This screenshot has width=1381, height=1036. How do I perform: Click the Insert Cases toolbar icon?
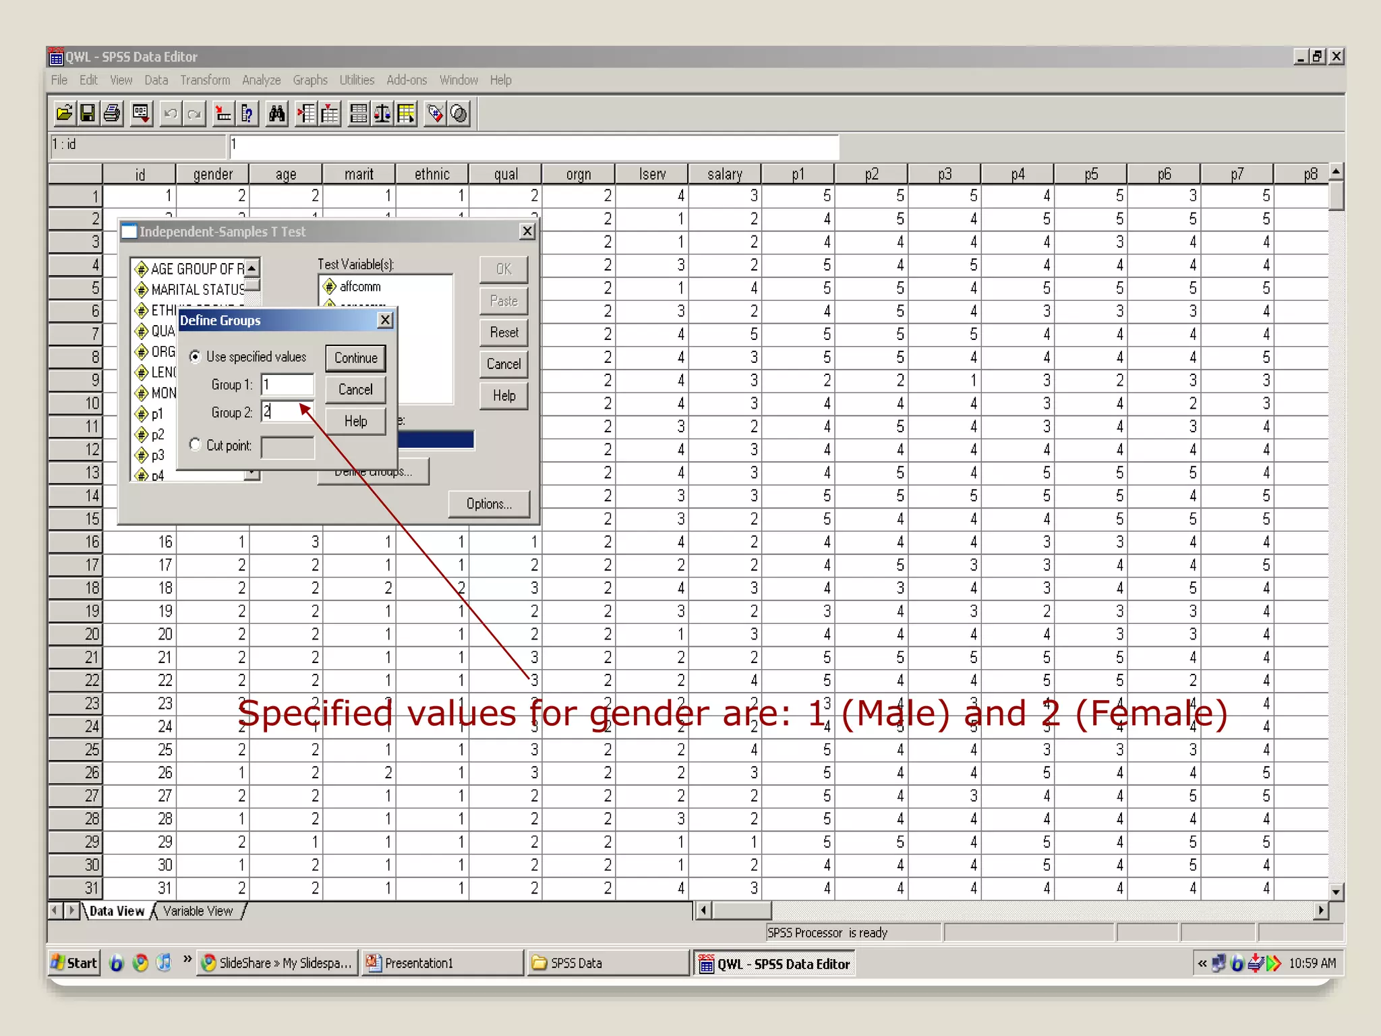tap(306, 113)
